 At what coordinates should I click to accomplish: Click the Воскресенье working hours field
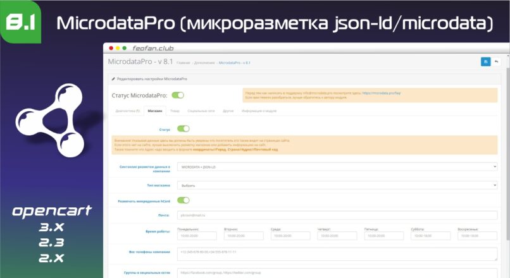pos(478,236)
